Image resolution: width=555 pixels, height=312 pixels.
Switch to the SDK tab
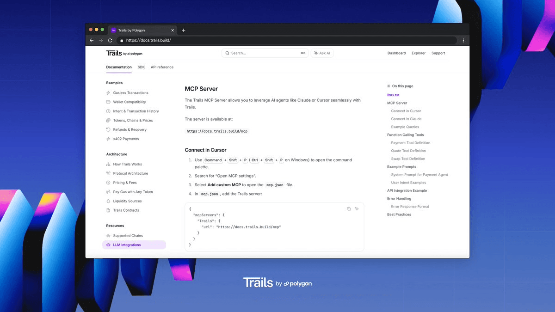click(141, 67)
